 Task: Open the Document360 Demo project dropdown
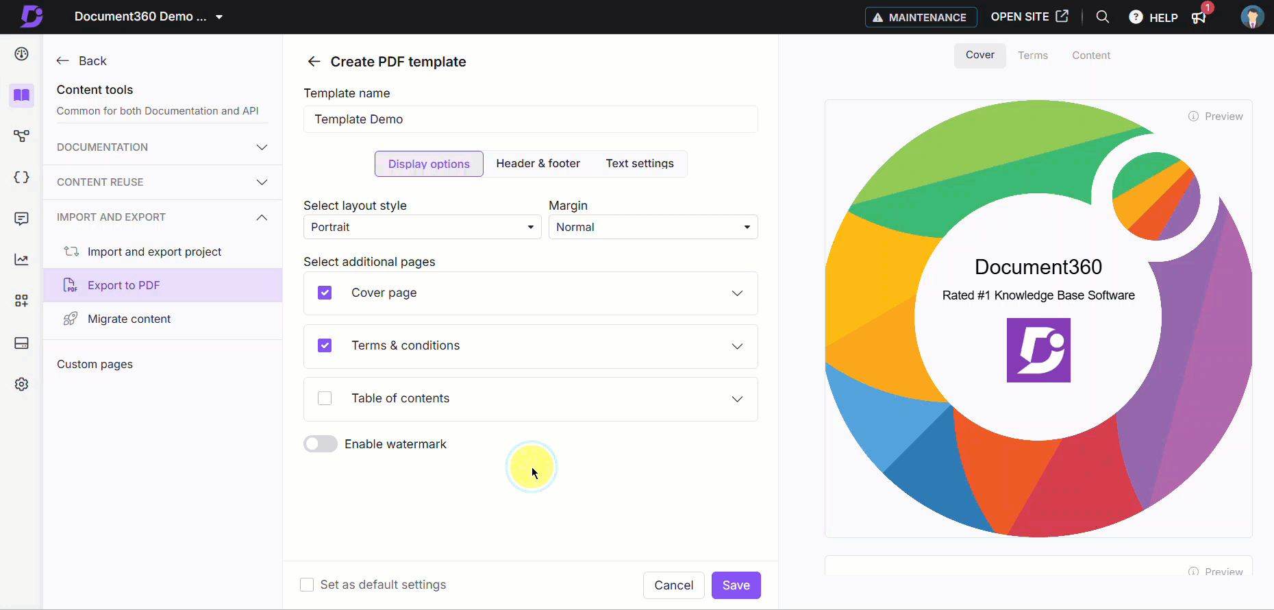pos(149,16)
